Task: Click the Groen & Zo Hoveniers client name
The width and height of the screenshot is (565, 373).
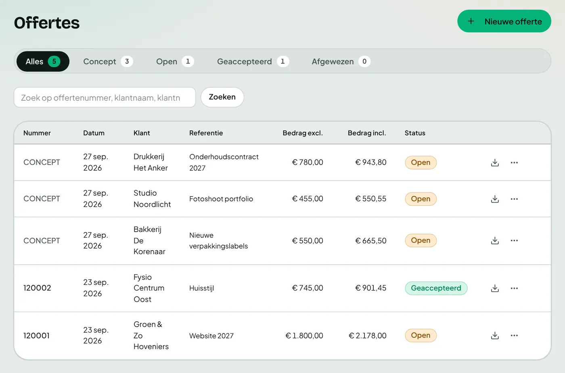Action: click(151, 336)
